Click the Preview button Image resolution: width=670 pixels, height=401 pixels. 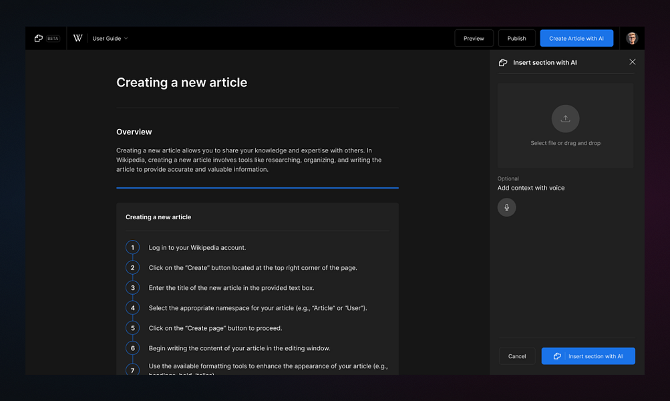[474, 39]
